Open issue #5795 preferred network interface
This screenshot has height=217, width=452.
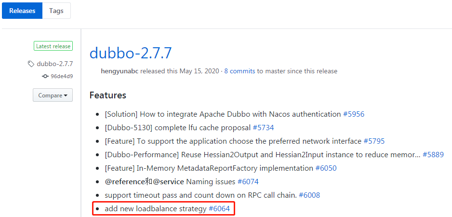(x=374, y=141)
